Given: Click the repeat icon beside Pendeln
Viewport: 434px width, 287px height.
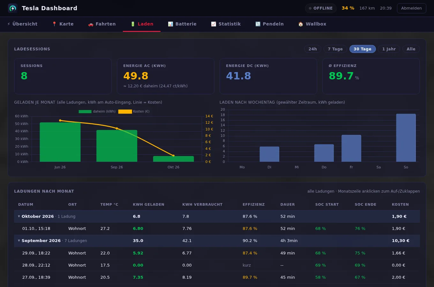Looking at the screenshot, I should [x=258, y=24].
